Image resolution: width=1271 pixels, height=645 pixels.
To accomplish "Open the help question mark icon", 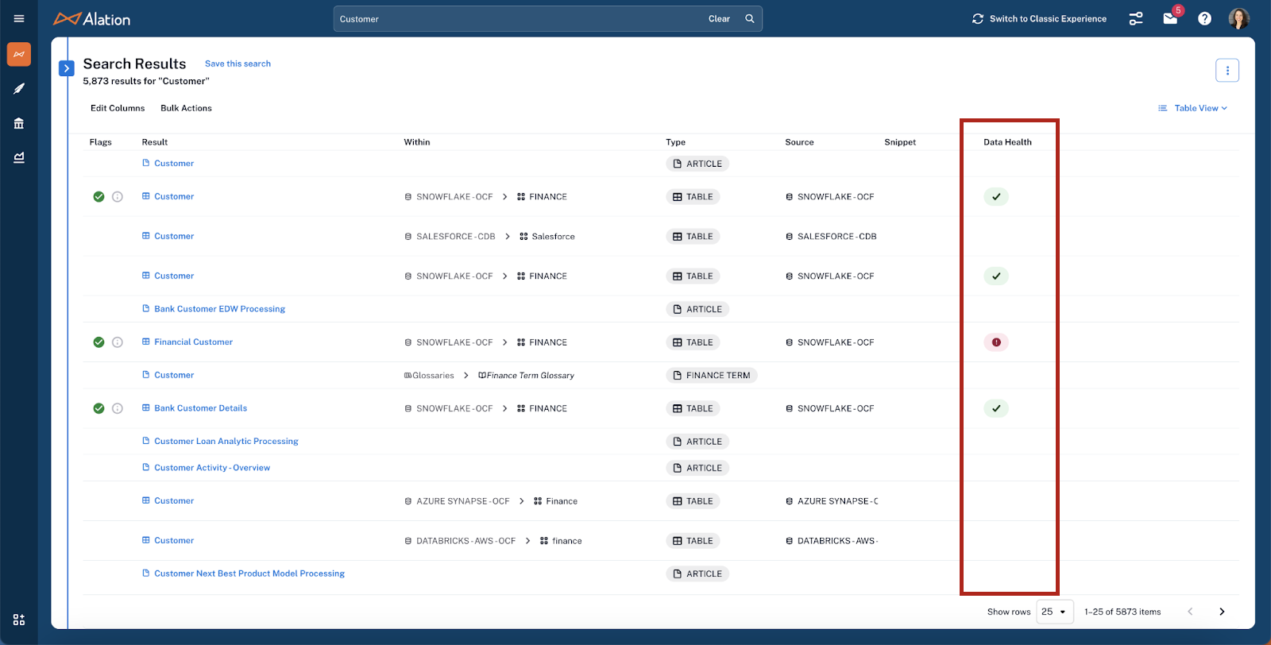I will pyautogui.click(x=1204, y=19).
